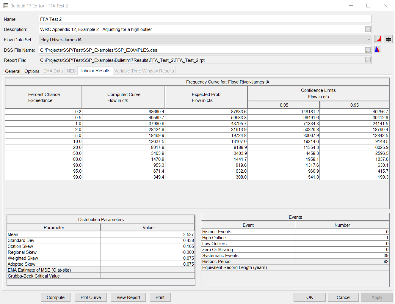Image resolution: width=395 pixels, height=304 pixels.
Task: Select the NEB tab
Action: tap(71, 71)
